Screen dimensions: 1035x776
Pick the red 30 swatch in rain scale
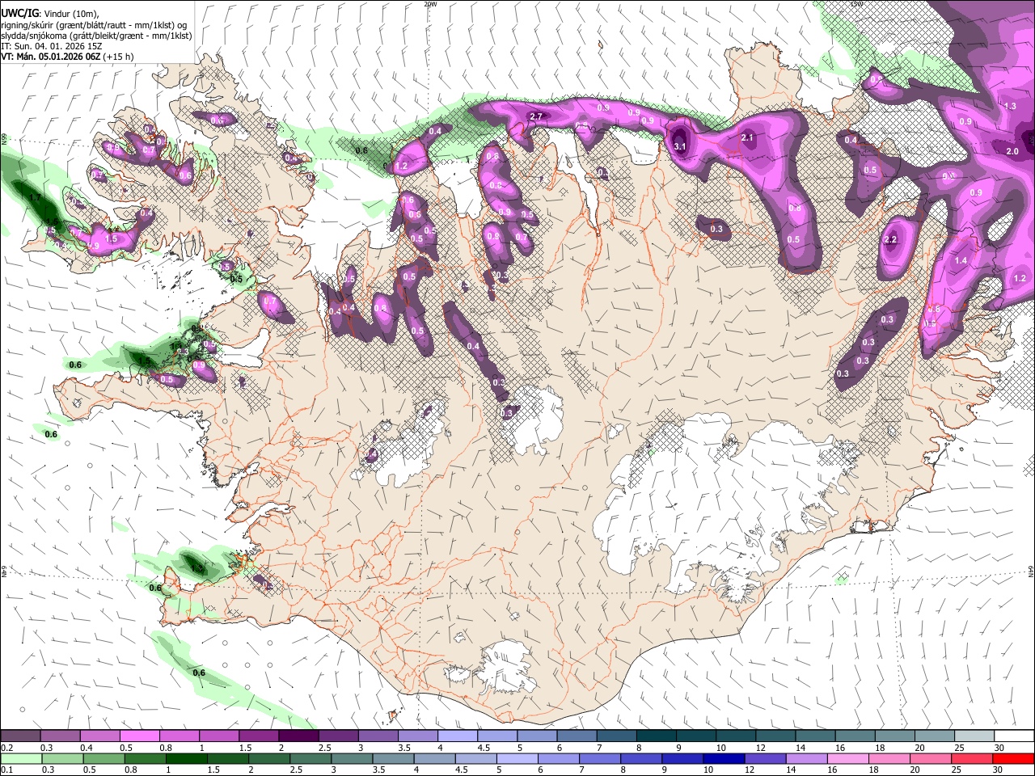(x=1012, y=759)
